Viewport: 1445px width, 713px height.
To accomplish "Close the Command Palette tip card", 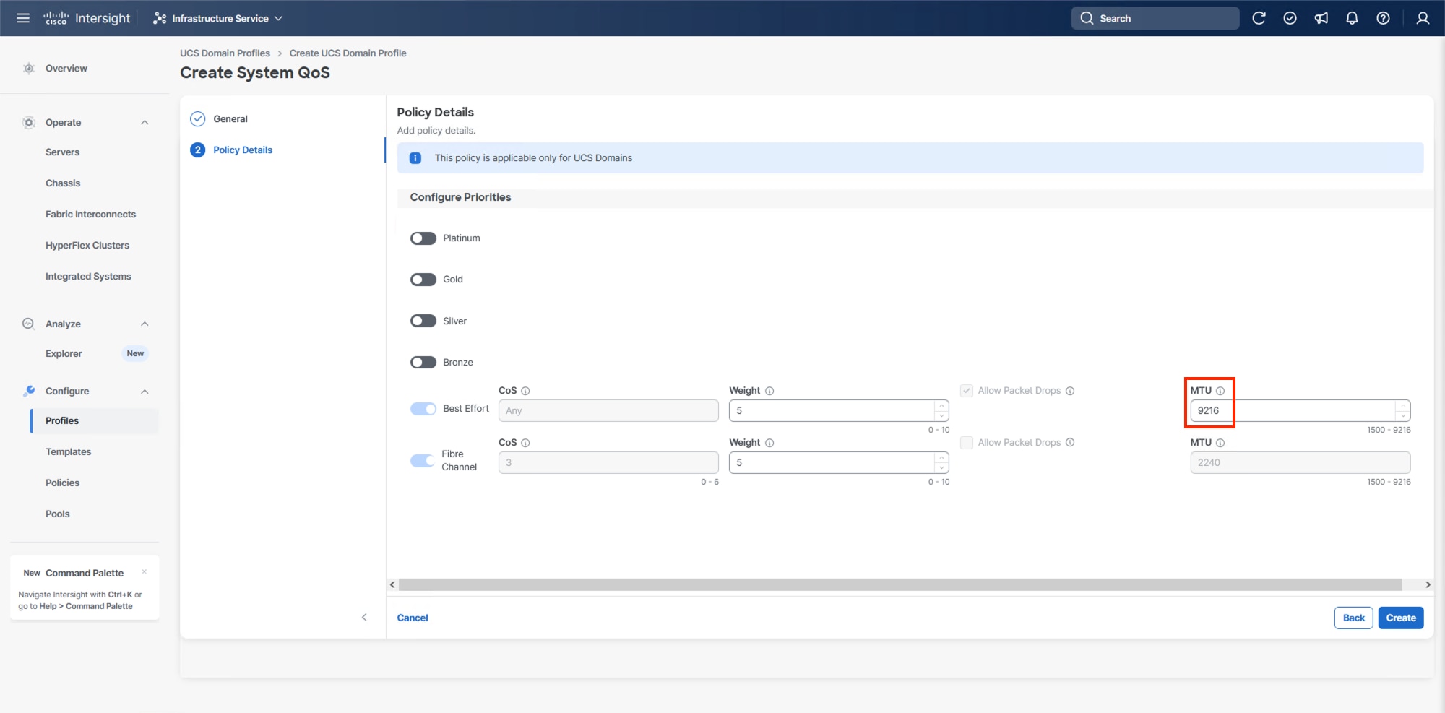I will pos(144,572).
